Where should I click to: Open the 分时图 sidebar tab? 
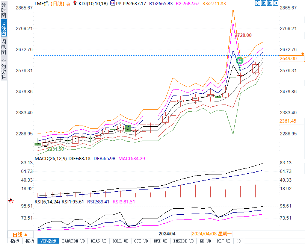point(3,10)
